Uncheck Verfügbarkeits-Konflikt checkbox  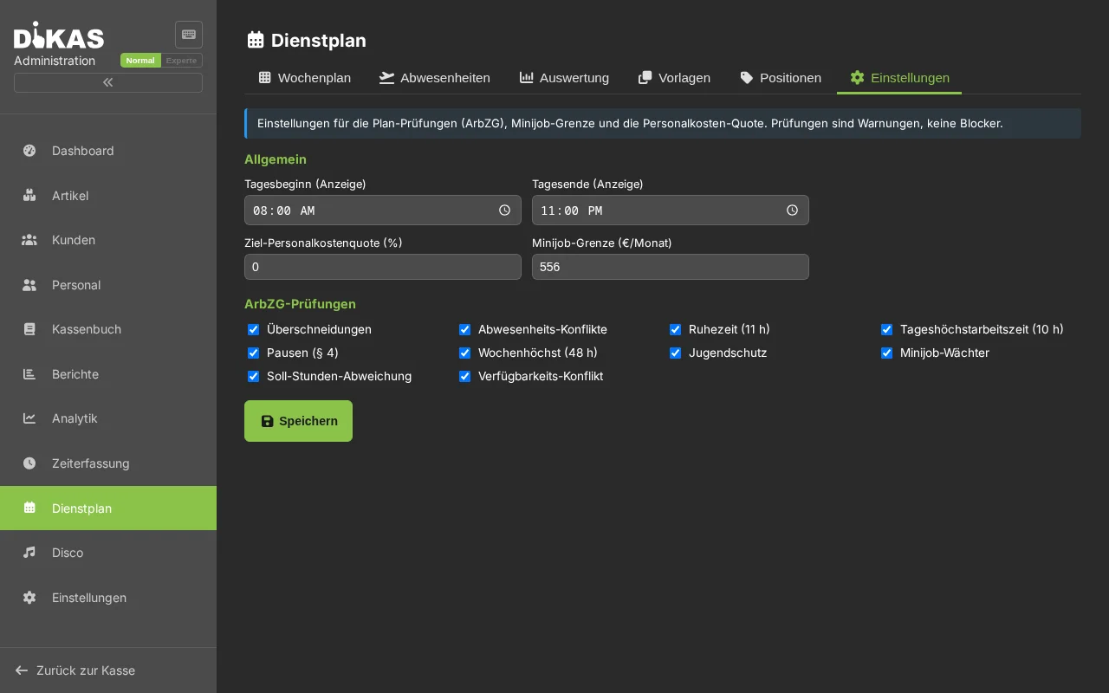pyautogui.click(x=465, y=376)
